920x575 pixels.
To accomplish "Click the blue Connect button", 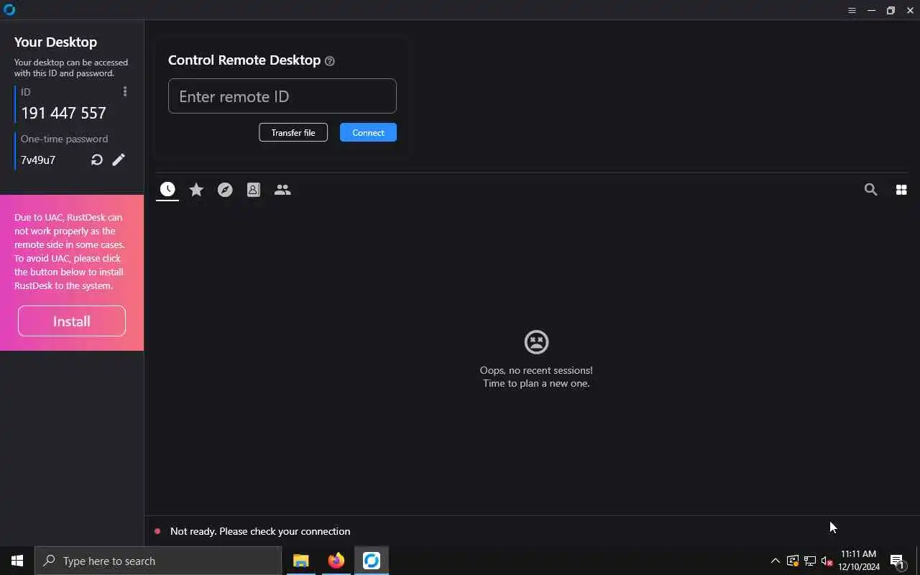I will [368, 132].
